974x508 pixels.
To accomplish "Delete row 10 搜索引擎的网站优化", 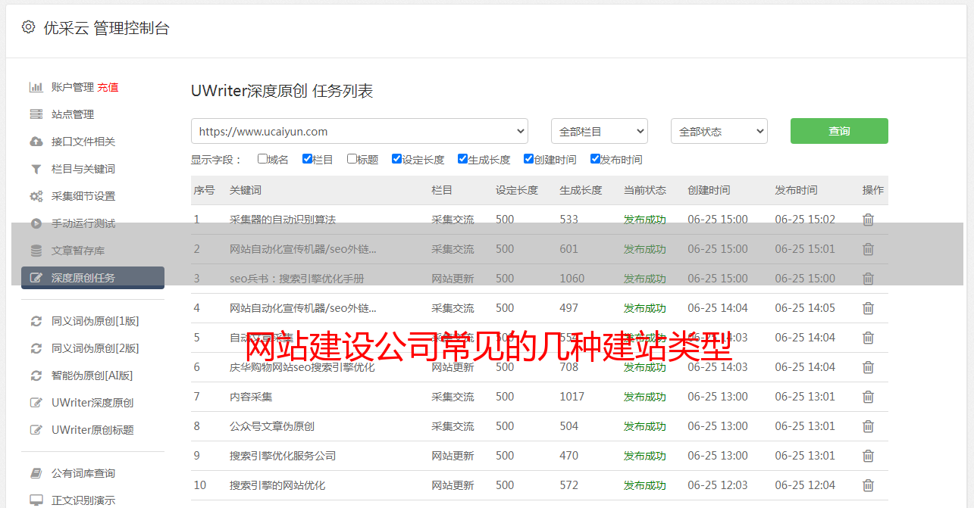I will click(868, 485).
